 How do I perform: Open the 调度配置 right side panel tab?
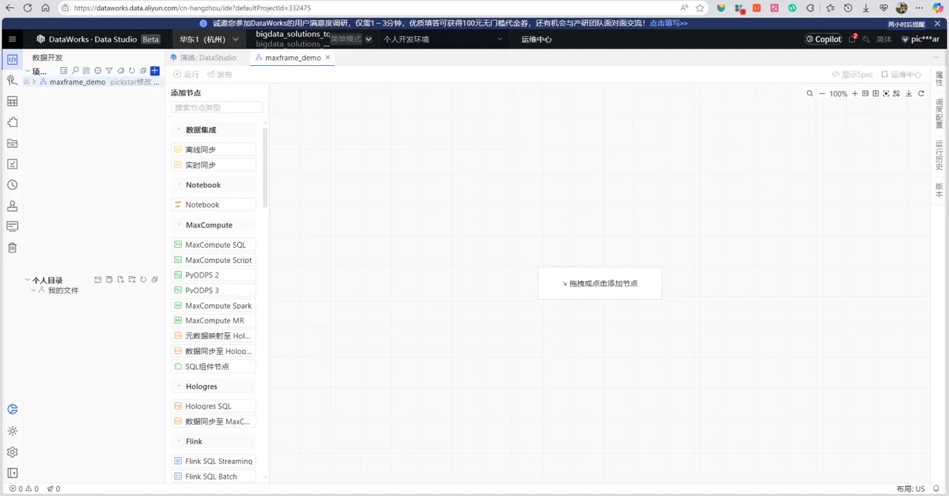click(x=939, y=113)
